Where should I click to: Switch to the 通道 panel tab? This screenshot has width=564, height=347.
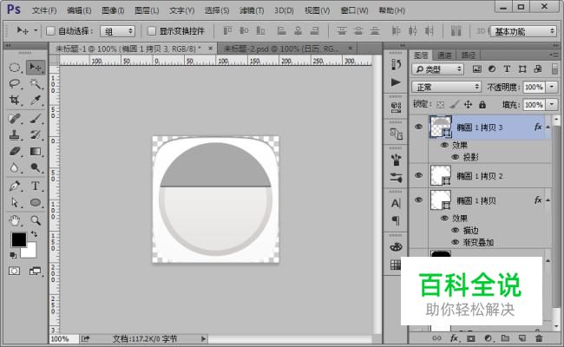[444, 55]
